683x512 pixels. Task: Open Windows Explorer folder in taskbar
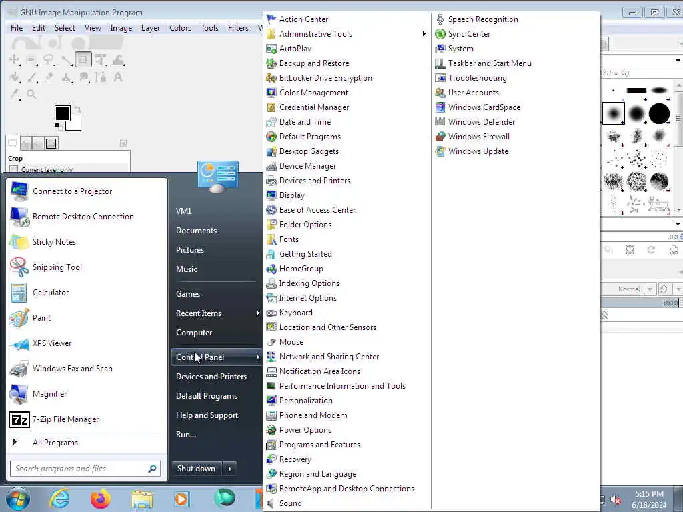[142, 499]
